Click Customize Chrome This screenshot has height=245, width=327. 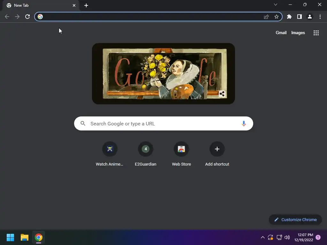click(x=295, y=219)
